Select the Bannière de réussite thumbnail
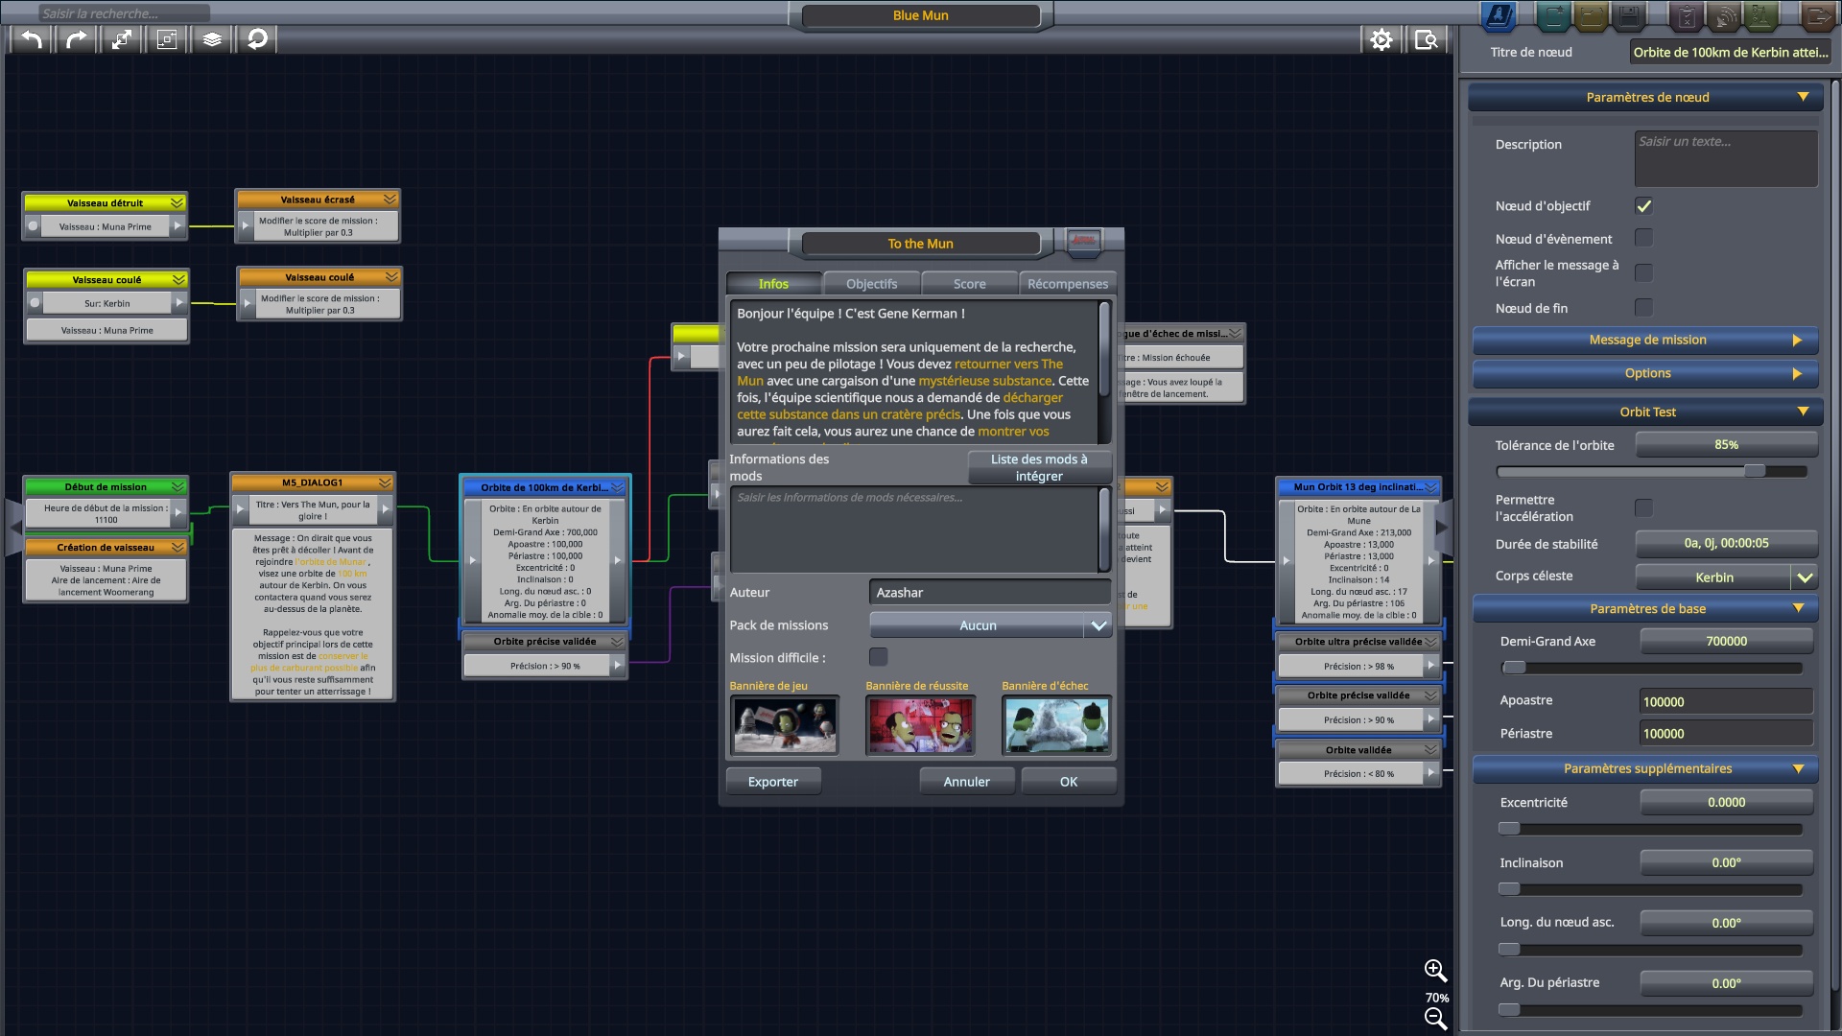Screen dimensions: 1842x1036 (x=920, y=725)
